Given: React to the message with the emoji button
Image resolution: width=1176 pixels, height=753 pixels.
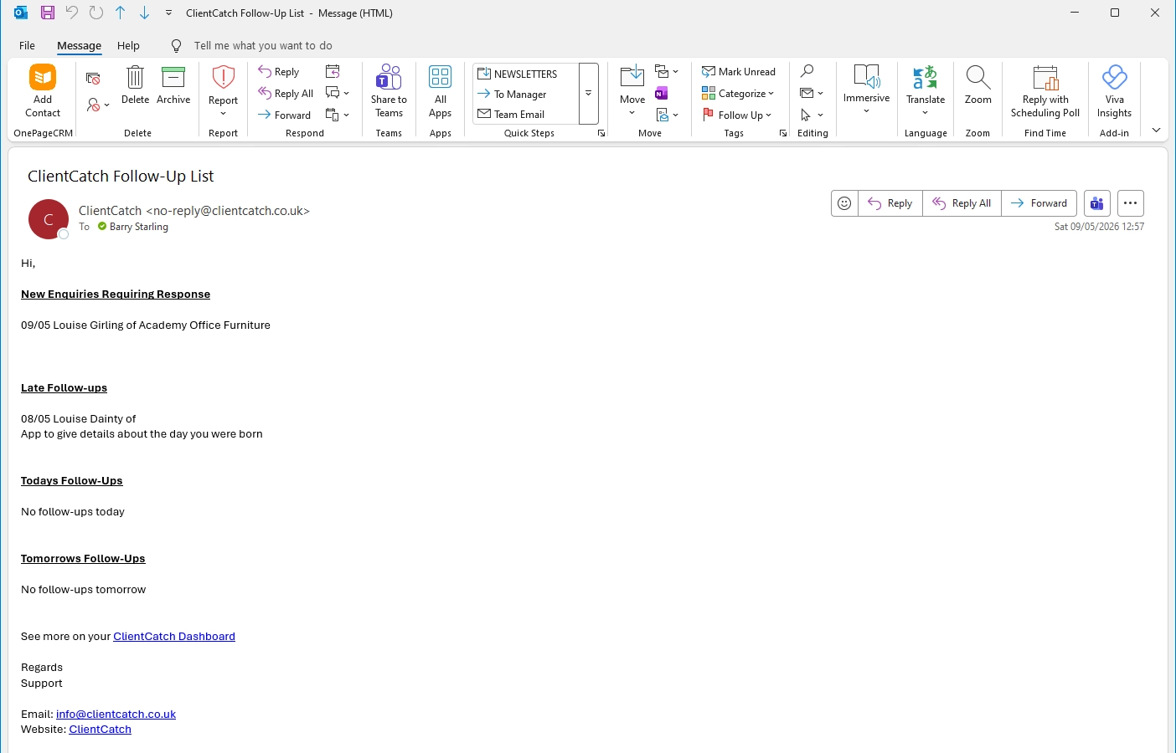Looking at the screenshot, I should click(x=844, y=203).
